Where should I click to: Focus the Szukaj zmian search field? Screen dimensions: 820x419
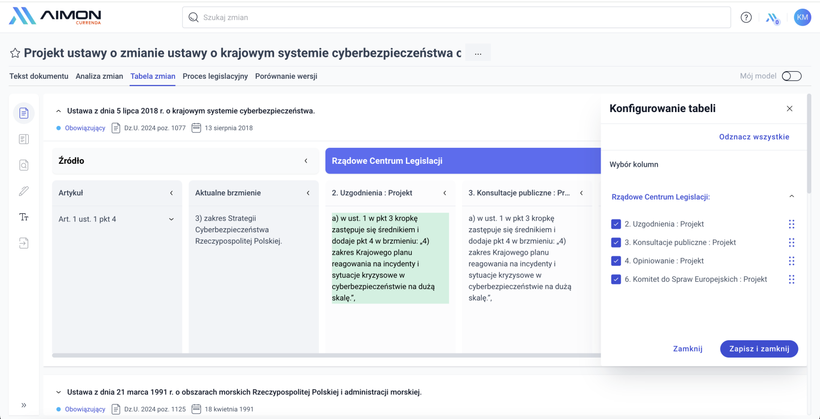pyautogui.click(x=457, y=17)
